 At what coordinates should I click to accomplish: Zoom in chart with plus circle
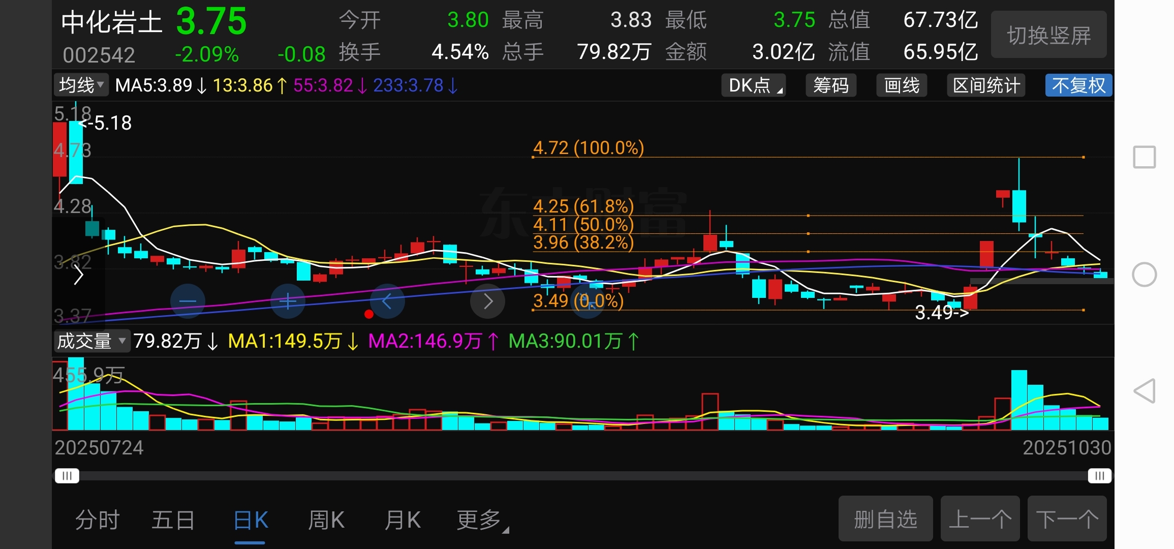(x=288, y=301)
